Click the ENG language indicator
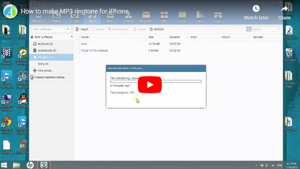This screenshot has height=169, width=300. coord(280,165)
